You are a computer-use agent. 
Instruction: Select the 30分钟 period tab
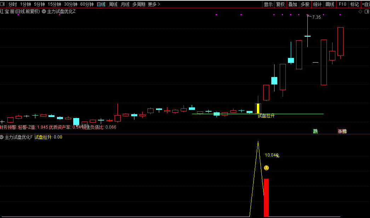tap(71, 4)
